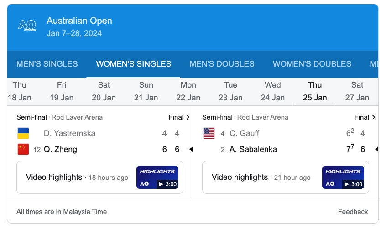Click player name A. Sabalenka

coord(253,149)
